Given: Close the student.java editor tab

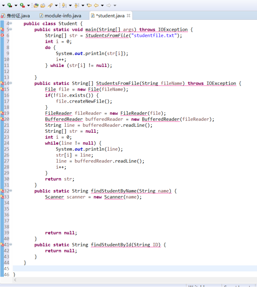Looking at the screenshot, I should coord(128,16).
